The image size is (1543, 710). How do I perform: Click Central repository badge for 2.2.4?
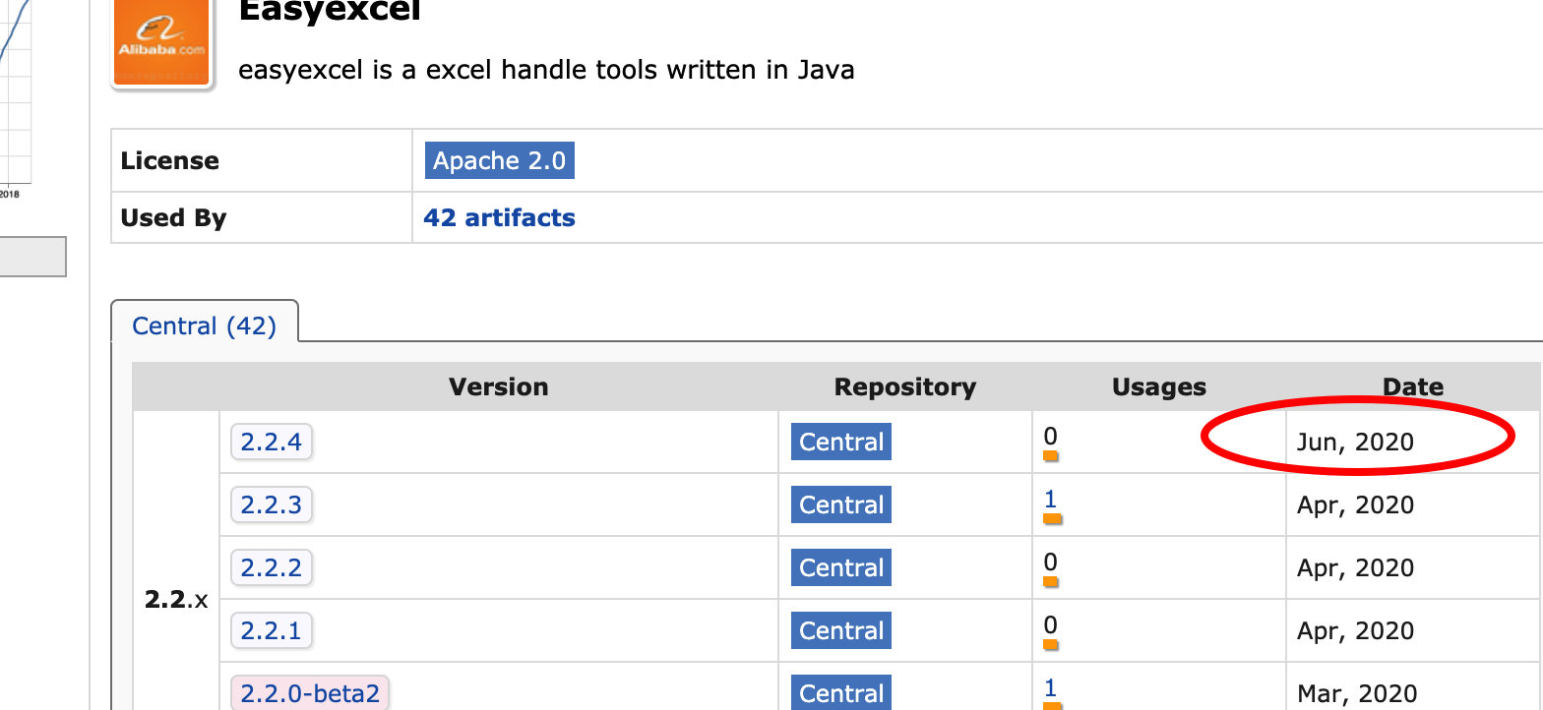841,443
